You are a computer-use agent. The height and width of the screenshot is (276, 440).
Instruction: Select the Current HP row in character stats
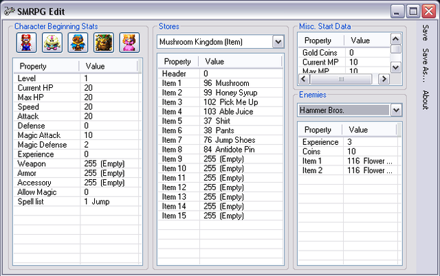[76, 88]
